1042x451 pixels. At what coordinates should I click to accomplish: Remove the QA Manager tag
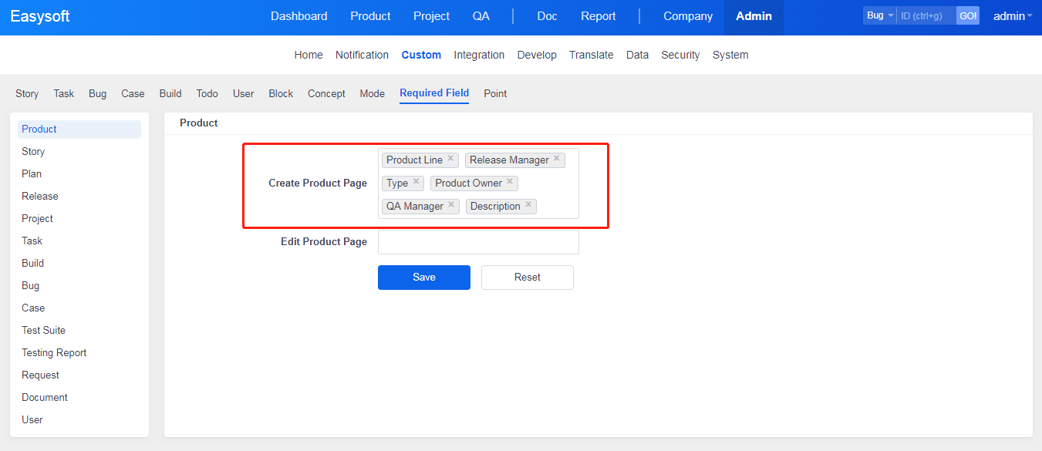pos(451,205)
